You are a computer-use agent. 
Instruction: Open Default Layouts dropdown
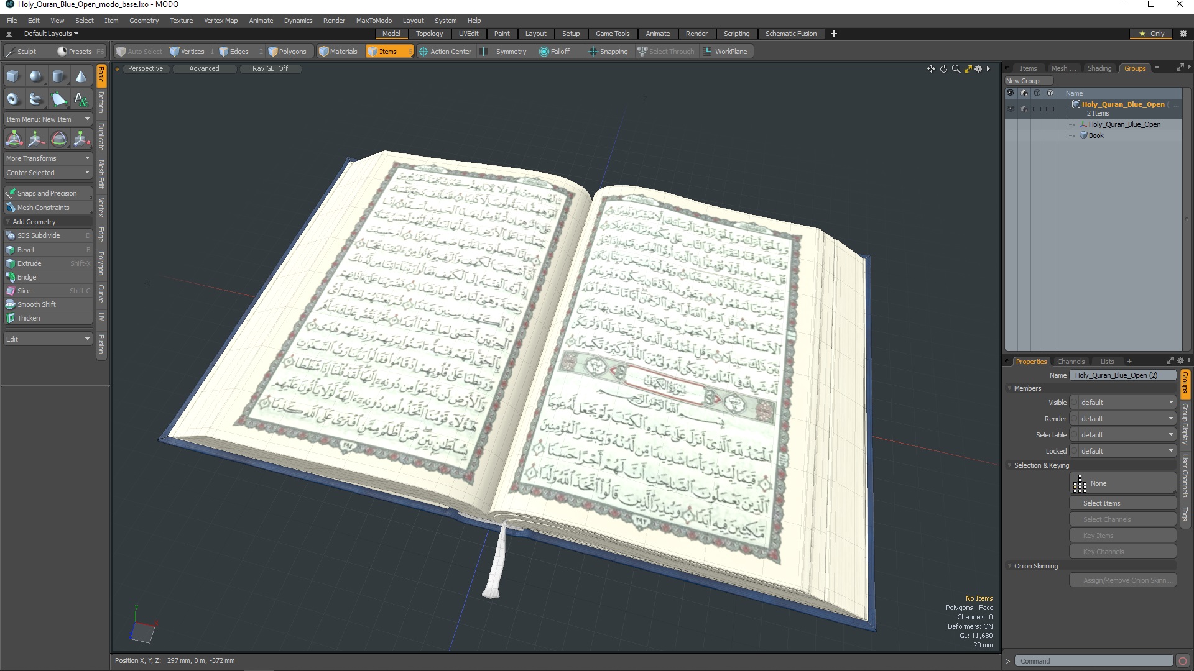click(51, 34)
